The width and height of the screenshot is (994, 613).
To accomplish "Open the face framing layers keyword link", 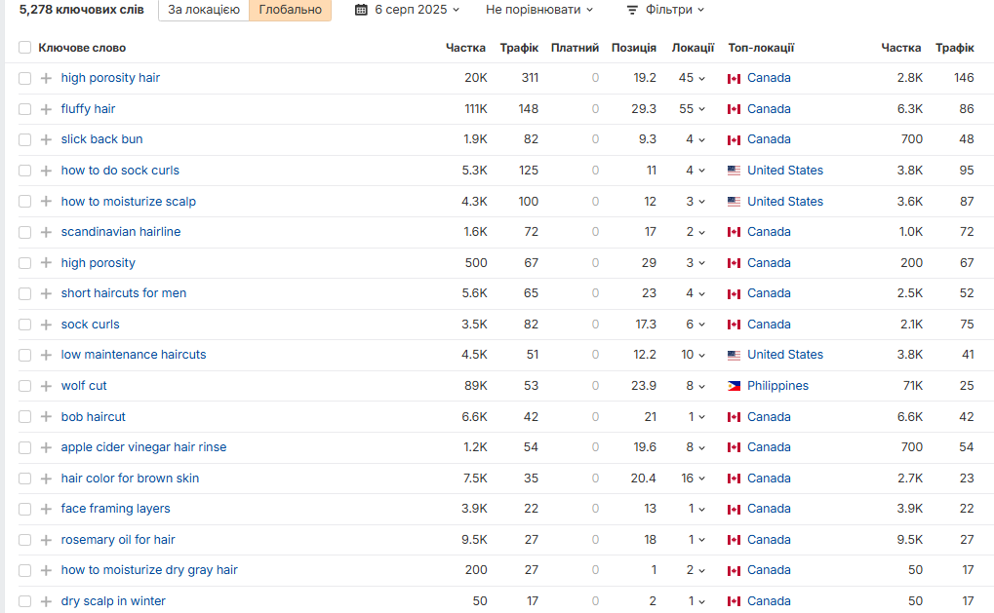I will tap(115, 509).
